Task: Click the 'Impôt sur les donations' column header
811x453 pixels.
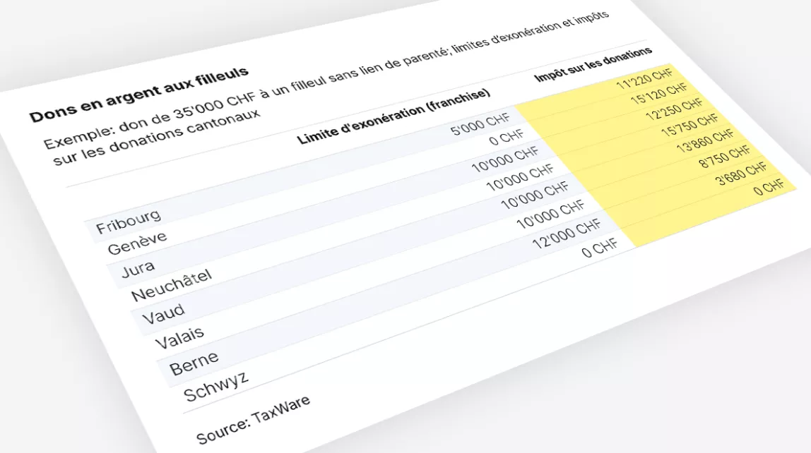Action: 593,65
